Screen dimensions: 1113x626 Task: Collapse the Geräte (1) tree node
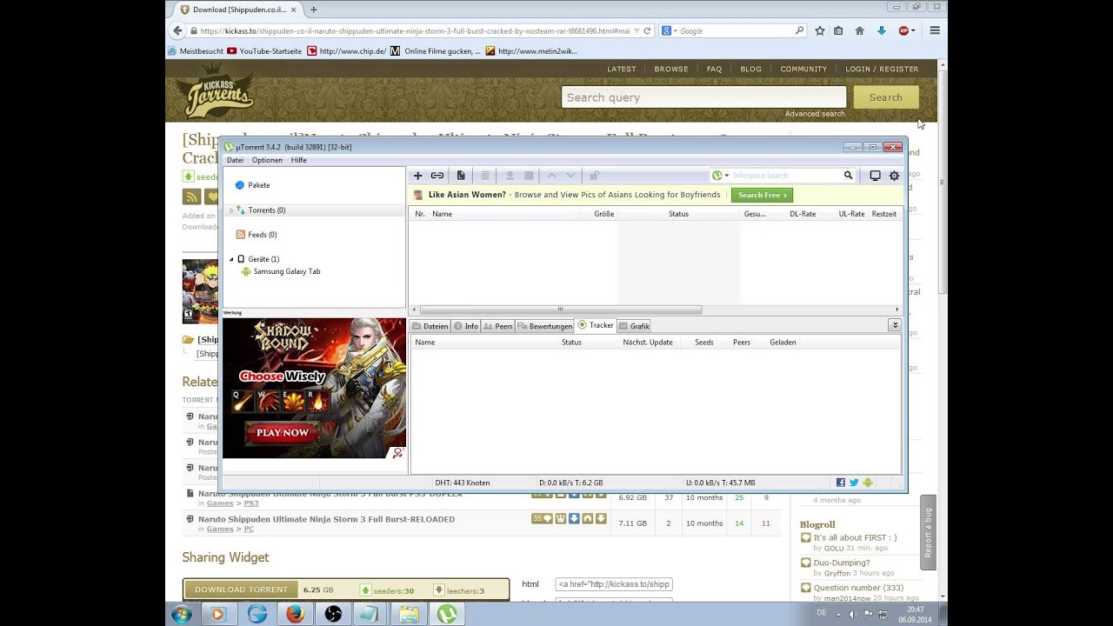[231, 259]
